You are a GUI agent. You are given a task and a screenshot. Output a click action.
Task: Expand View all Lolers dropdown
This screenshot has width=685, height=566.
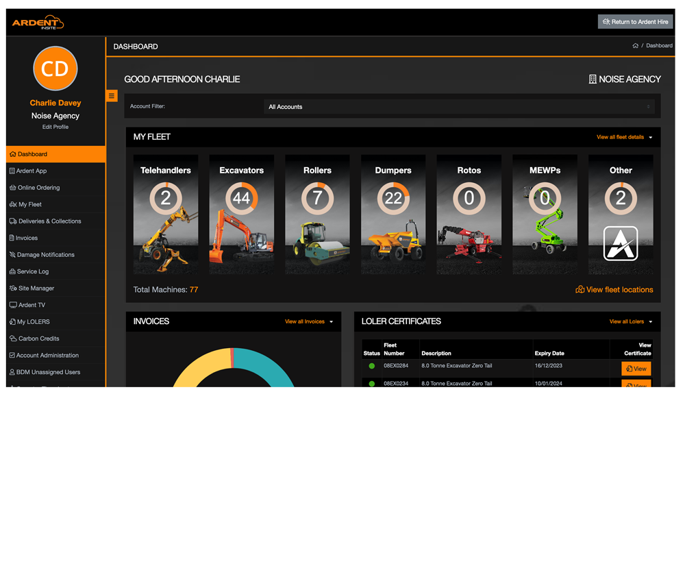[x=631, y=321]
